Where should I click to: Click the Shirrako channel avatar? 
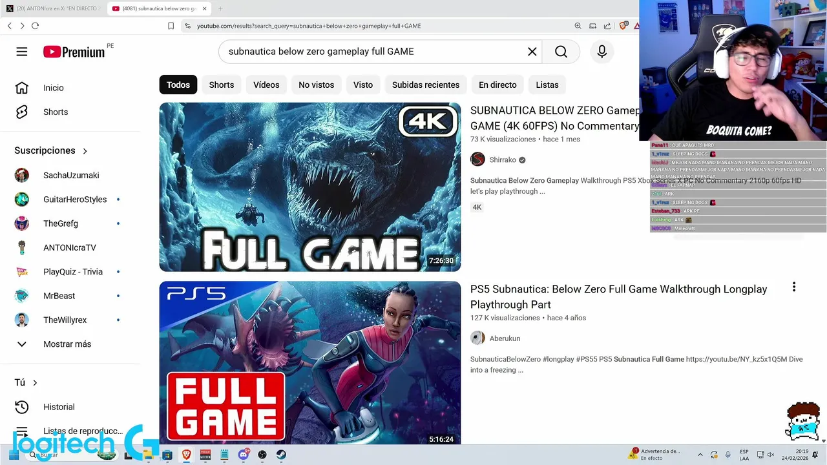[477, 160]
